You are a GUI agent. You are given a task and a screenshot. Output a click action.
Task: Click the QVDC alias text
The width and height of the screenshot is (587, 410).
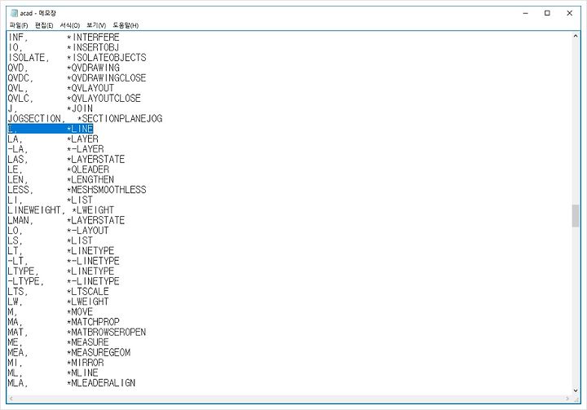tap(20, 78)
